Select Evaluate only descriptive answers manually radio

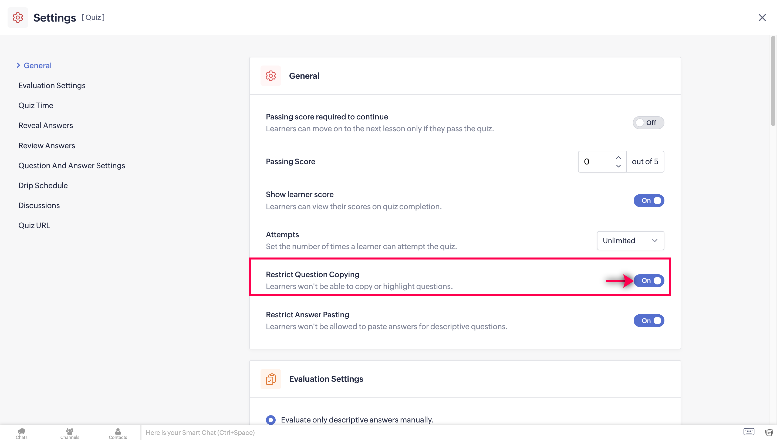click(x=271, y=420)
